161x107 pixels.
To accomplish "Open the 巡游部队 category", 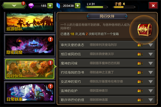I will pos(30,22).
